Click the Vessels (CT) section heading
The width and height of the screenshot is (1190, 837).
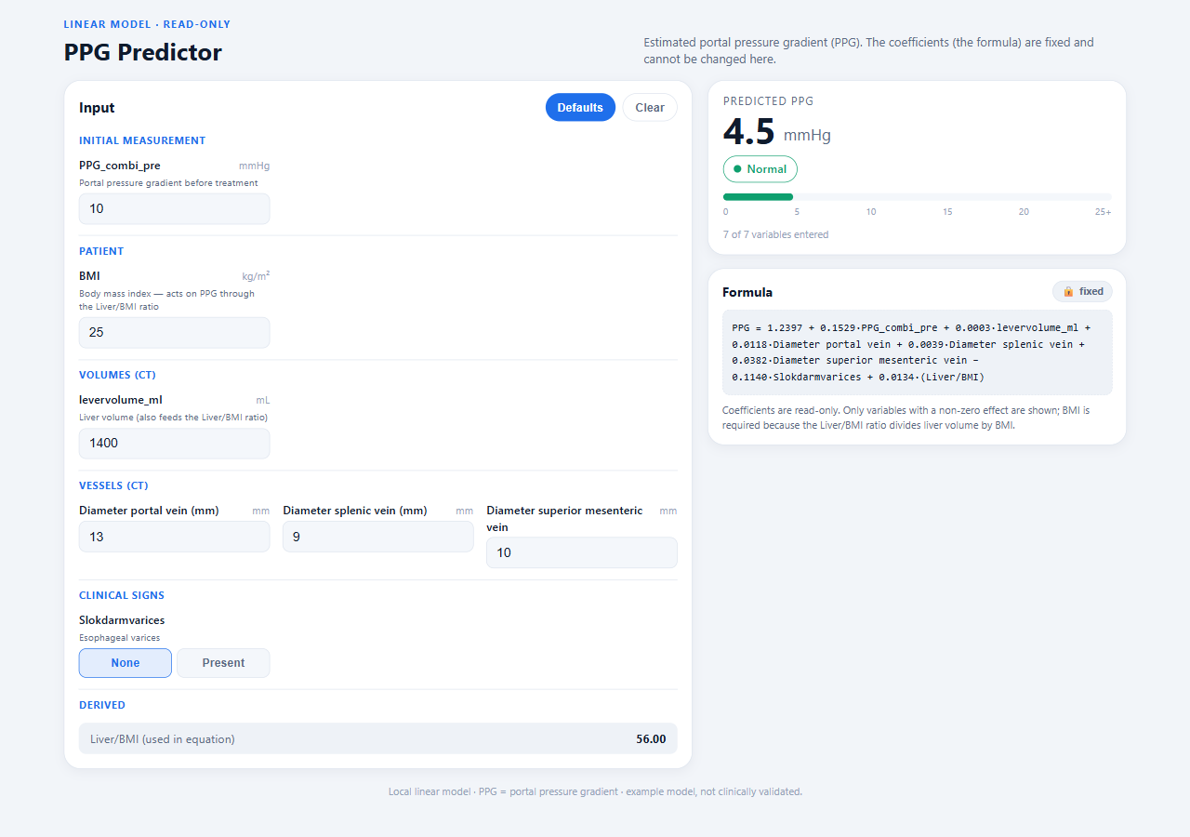pos(113,485)
